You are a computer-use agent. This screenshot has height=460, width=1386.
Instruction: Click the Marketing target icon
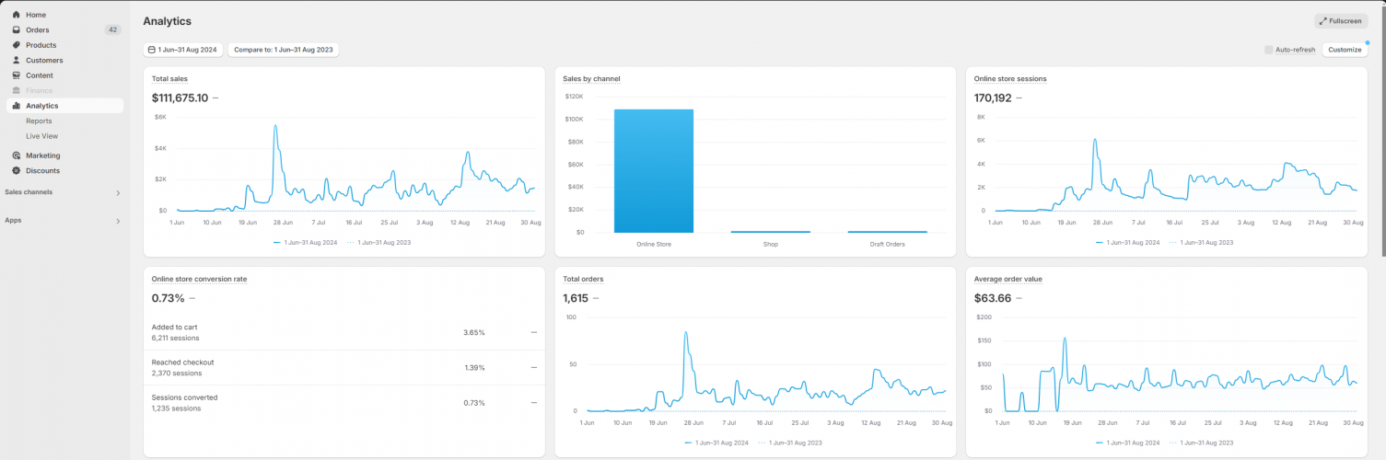[16, 155]
